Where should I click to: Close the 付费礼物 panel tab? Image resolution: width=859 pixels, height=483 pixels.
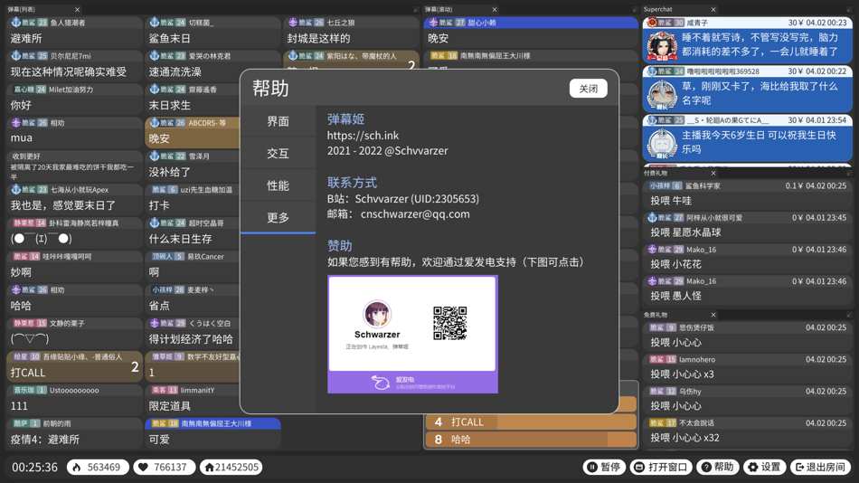(713, 174)
